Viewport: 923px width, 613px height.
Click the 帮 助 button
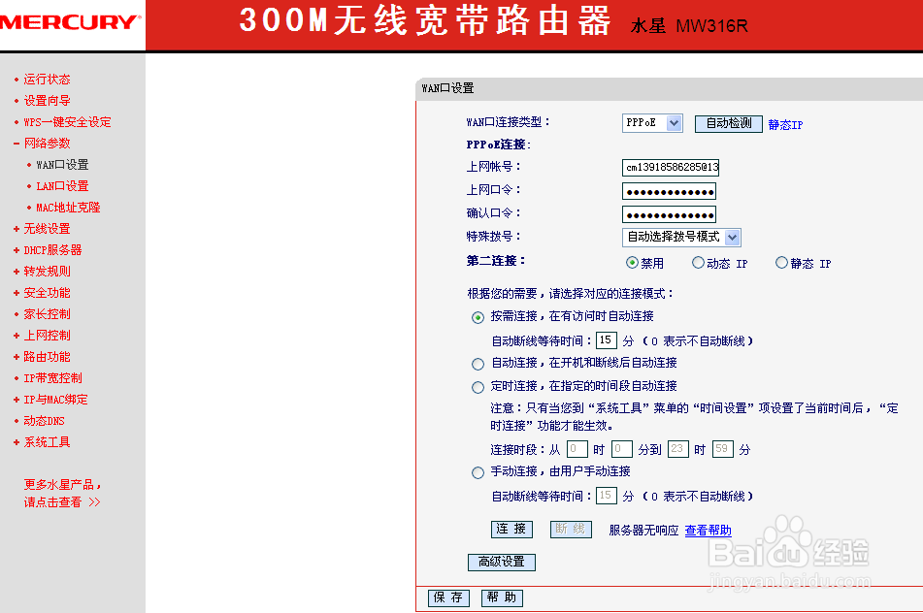point(502,598)
